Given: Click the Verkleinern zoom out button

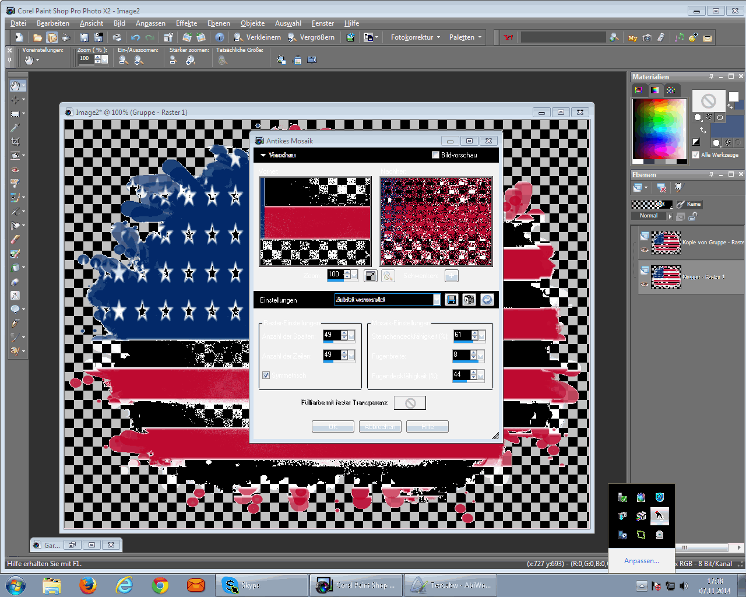Looking at the screenshot, I should 257,37.
